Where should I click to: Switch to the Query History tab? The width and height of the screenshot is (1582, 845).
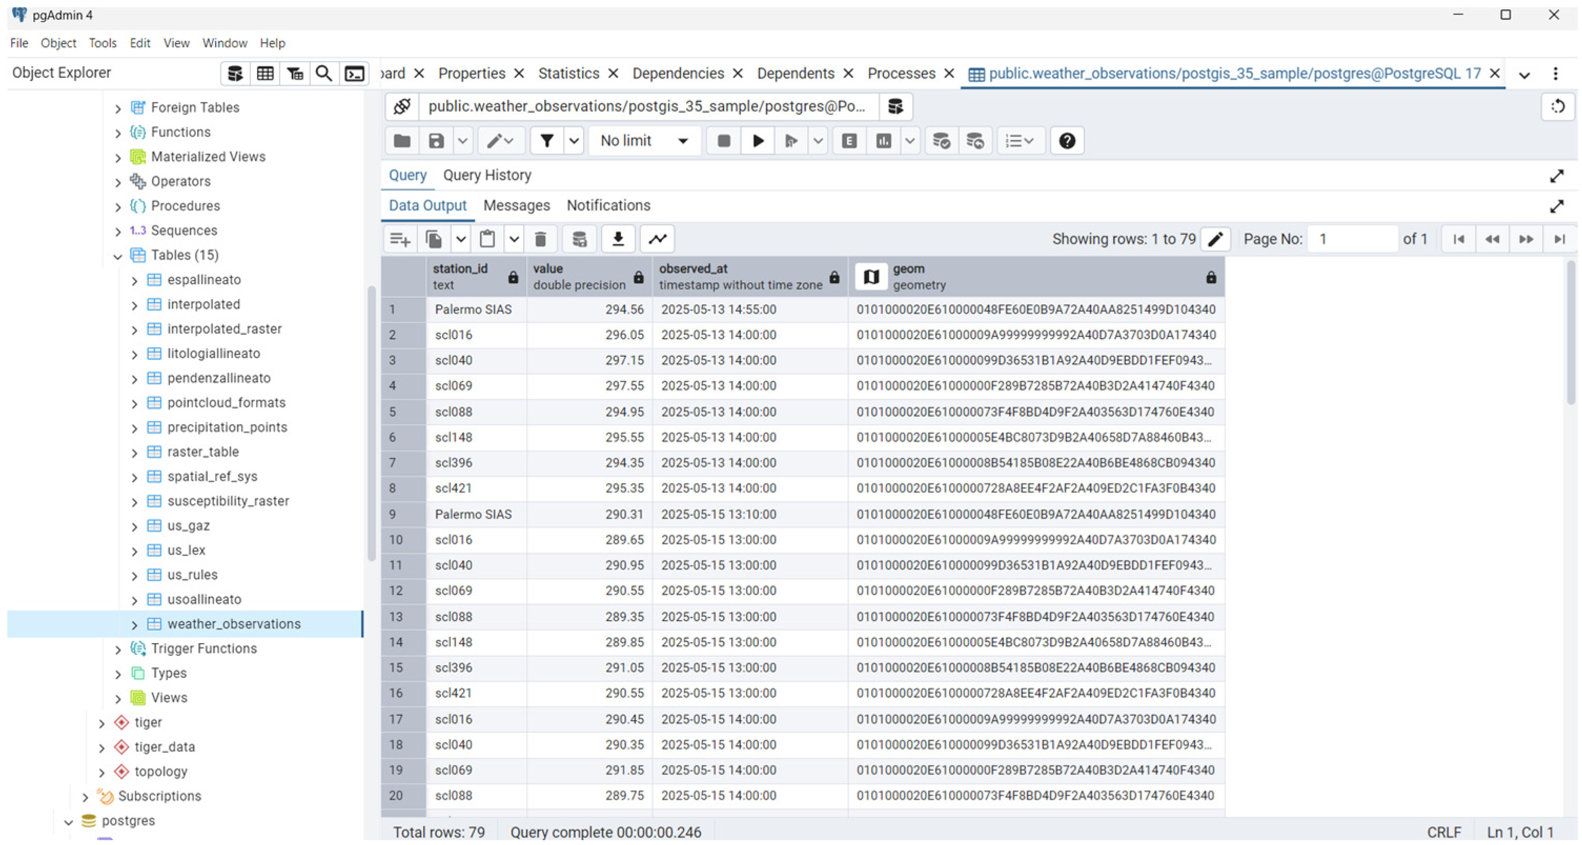click(487, 176)
